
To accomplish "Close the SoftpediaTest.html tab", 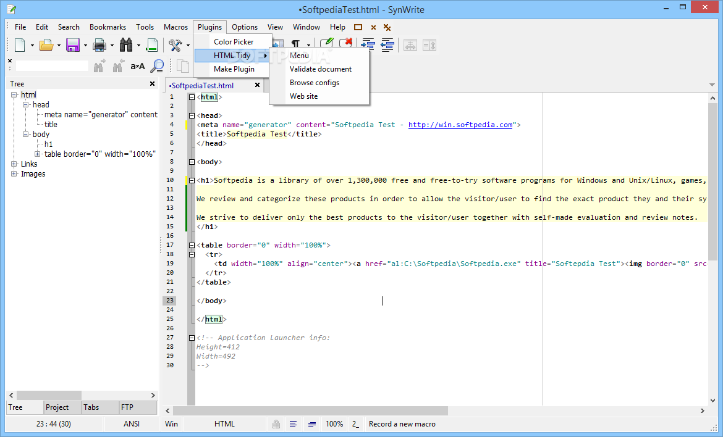I will coord(257,85).
